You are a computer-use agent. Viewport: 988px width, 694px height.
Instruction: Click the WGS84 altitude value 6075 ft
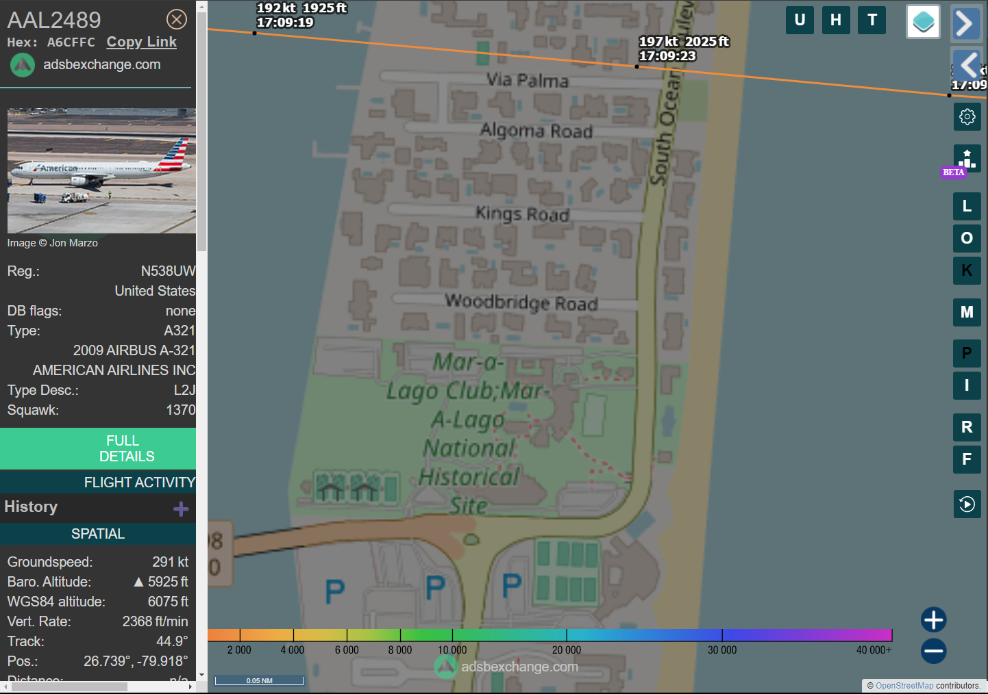(x=168, y=602)
